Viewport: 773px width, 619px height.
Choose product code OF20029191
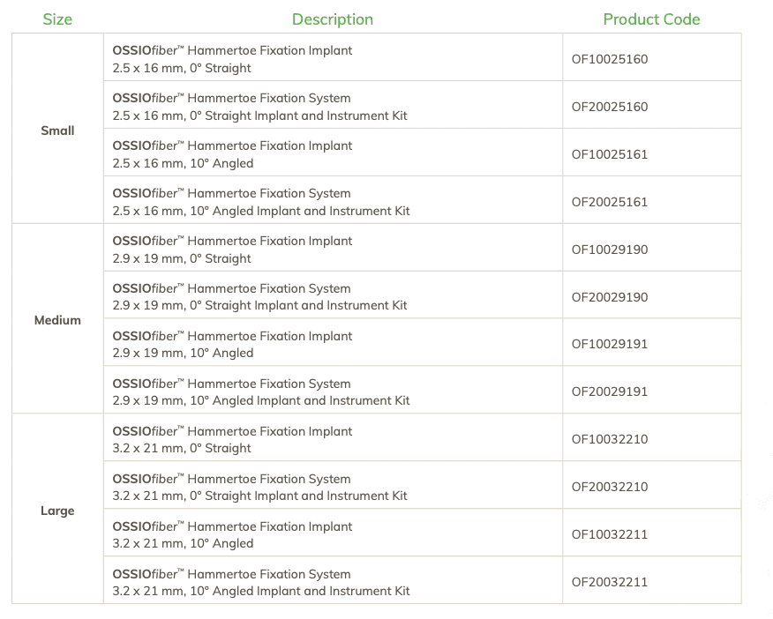pyautogui.click(x=610, y=392)
